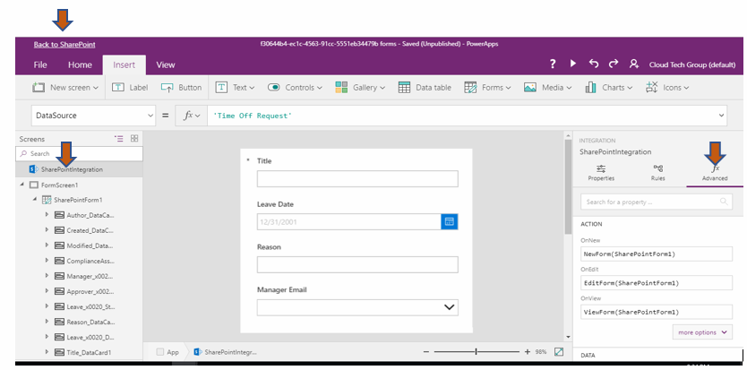747x370 pixels.
Task: Select the Created_DataCard item
Action: [x=90, y=230]
